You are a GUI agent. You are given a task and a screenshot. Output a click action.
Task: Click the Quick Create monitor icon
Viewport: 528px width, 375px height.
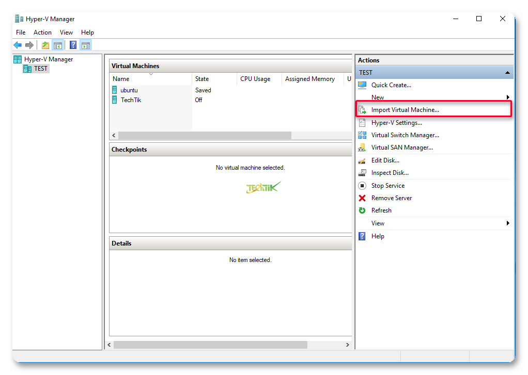tap(362, 85)
